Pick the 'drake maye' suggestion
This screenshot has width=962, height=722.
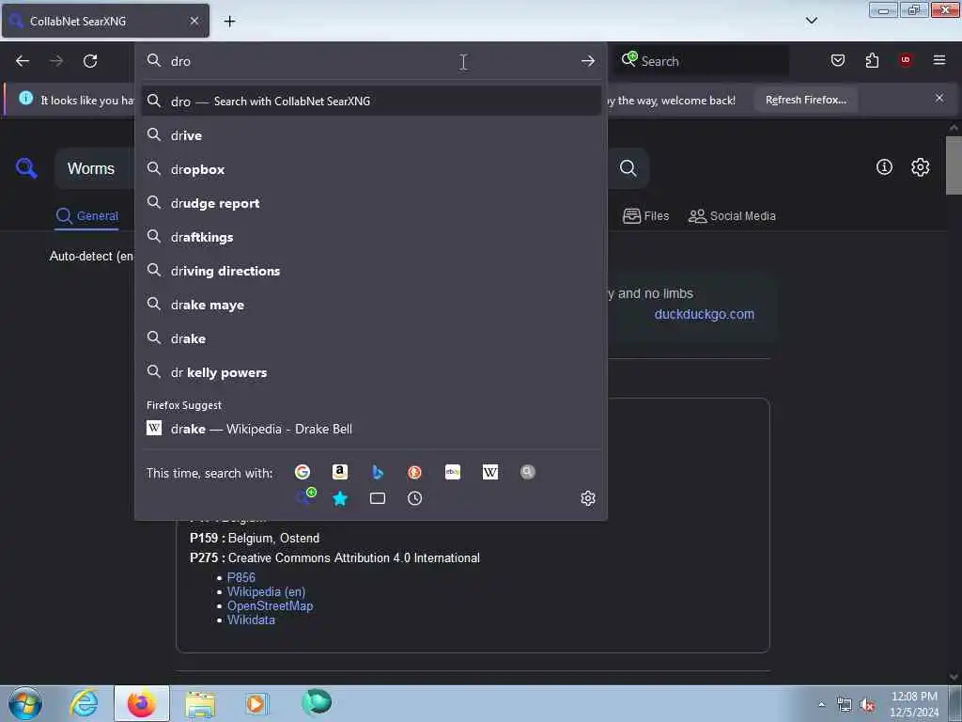(x=371, y=305)
